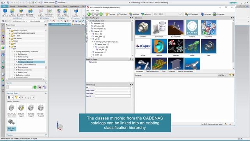Image resolution: width=250 pixels, height=141 pixels.
Task: Open the File tab in NX
Action: click(x=4, y=6)
